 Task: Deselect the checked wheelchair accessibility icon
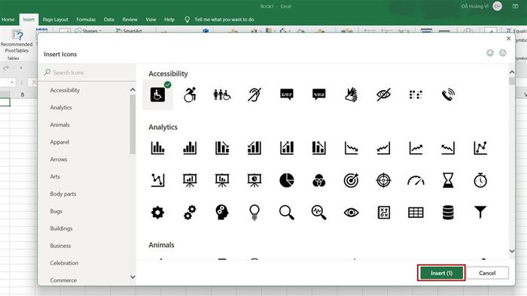157,95
